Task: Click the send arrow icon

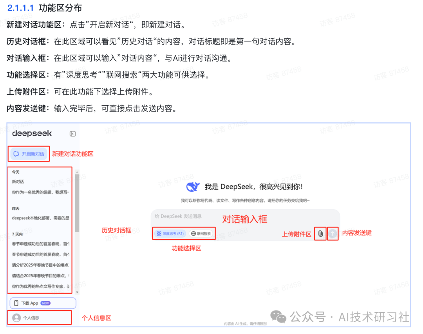Action: [x=333, y=233]
